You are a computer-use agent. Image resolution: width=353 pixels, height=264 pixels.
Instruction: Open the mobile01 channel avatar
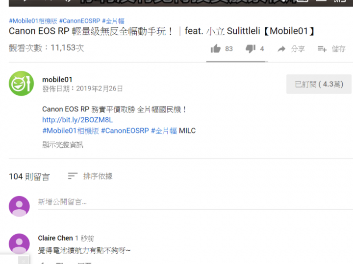(21, 84)
